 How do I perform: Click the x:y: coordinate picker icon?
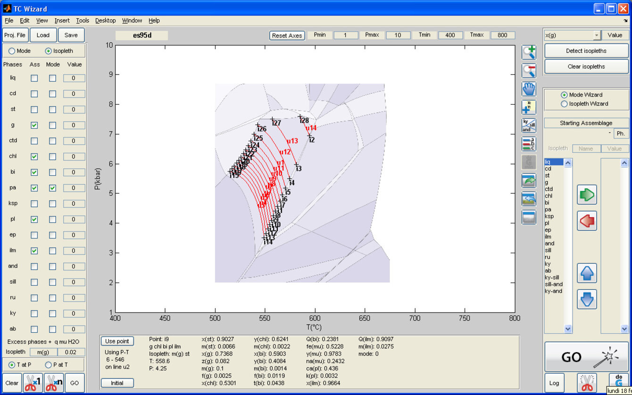[x=528, y=107]
